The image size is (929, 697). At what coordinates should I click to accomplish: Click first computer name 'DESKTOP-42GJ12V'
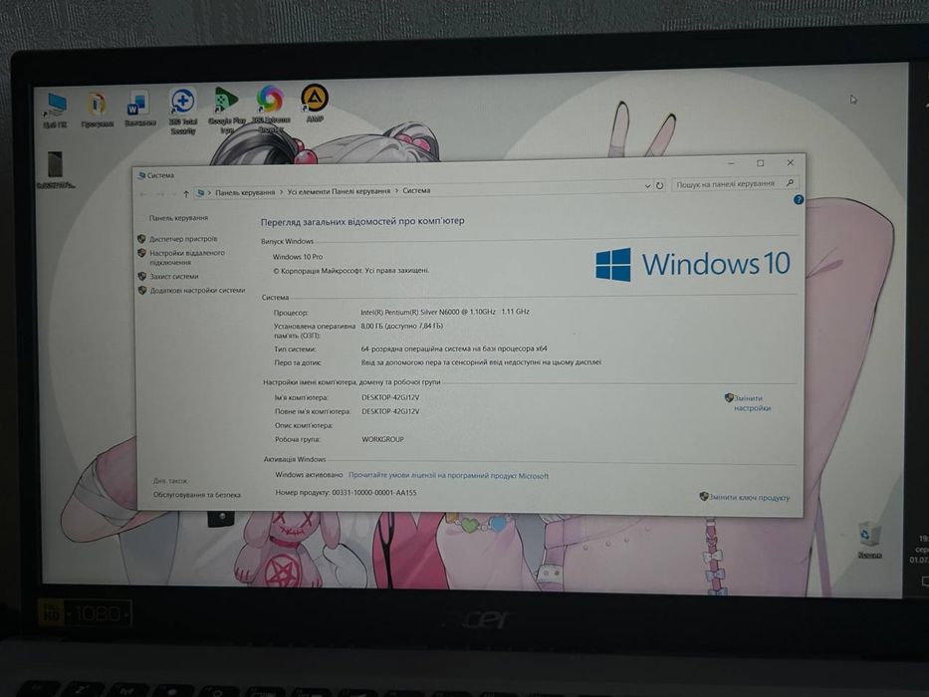coord(390,397)
